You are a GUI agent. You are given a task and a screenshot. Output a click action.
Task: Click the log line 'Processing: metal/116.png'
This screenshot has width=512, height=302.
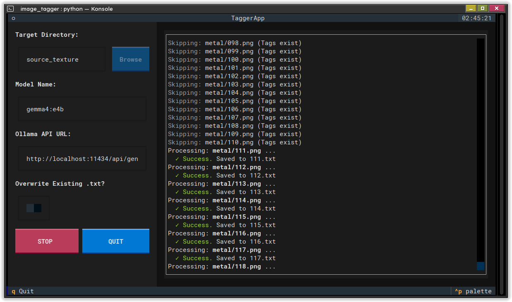pyautogui.click(x=222, y=233)
